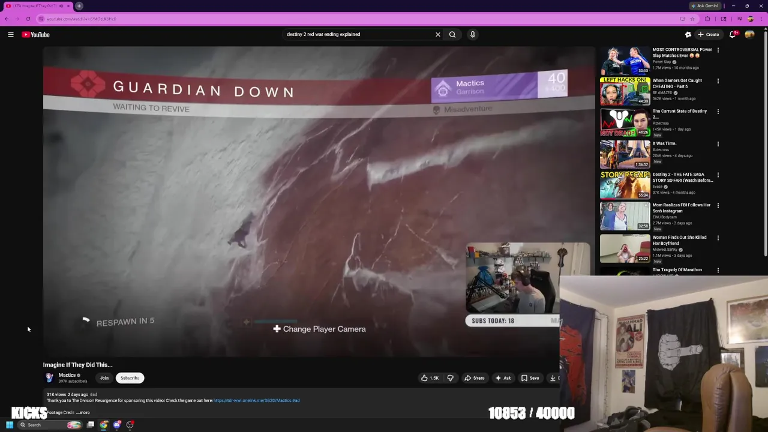Open options for When Gamers Get Caught CHEATING
Image resolution: width=768 pixels, height=432 pixels.
pos(718,81)
